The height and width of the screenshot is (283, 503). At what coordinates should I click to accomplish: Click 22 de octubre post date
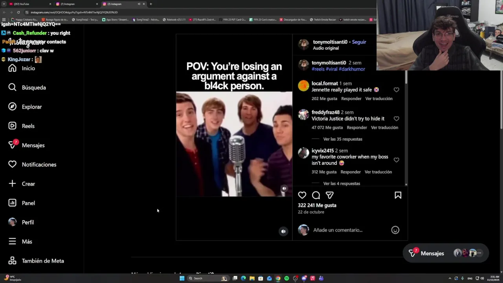pos(311,212)
